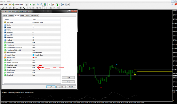The image size is (177, 104).
Task: Toggle the AutoTrading button
Action: click(x=18, y=5)
